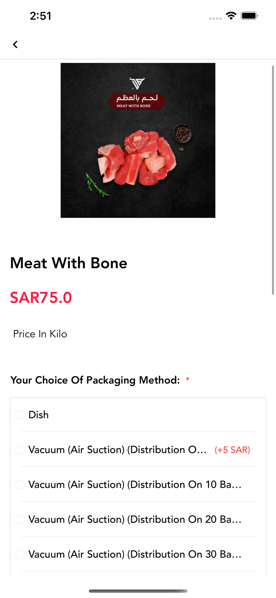
Task: Tap the home indicator bar
Action: (x=138, y=591)
